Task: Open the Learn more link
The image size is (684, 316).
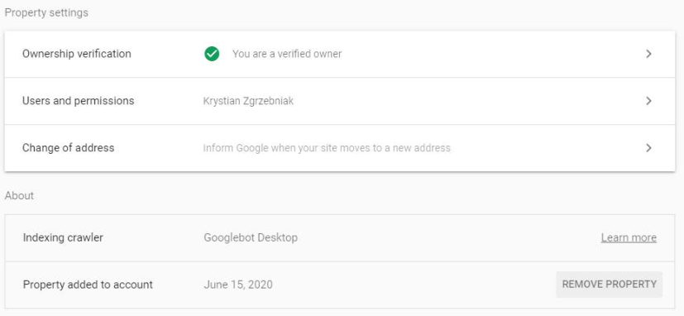Action: [x=629, y=238]
